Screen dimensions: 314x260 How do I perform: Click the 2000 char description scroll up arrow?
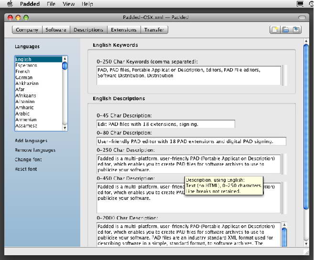(x=284, y=225)
